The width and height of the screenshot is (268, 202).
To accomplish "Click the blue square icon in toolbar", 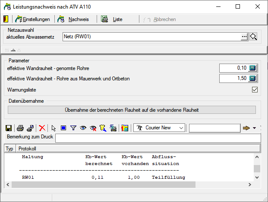I will [63, 128].
